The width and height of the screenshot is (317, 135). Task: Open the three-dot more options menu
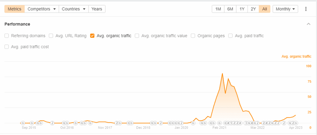pyautogui.click(x=306, y=9)
